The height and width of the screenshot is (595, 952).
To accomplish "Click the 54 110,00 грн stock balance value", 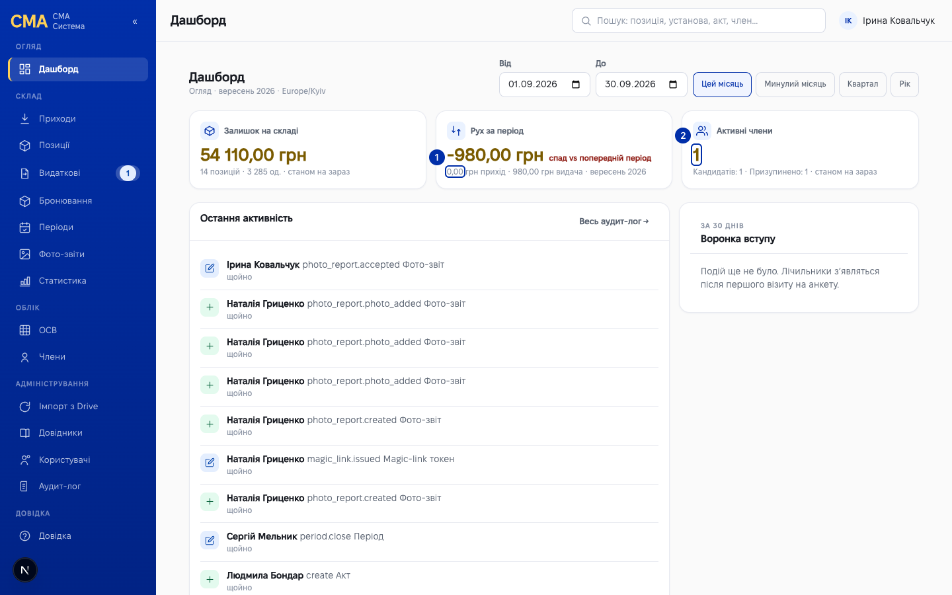I will click(x=253, y=155).
